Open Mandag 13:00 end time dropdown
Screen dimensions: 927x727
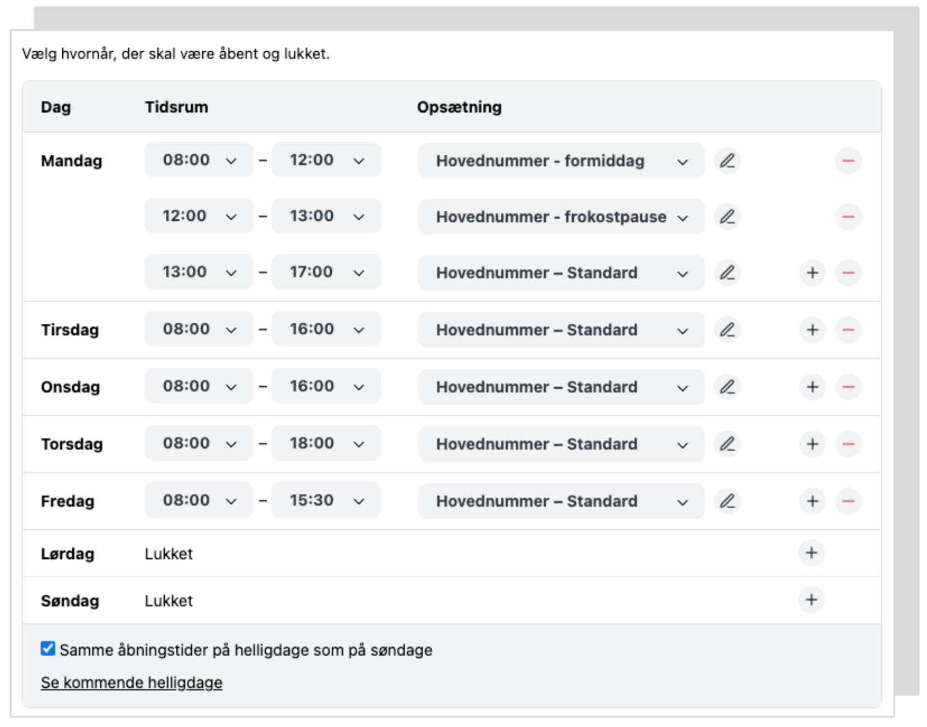[326, 216]
